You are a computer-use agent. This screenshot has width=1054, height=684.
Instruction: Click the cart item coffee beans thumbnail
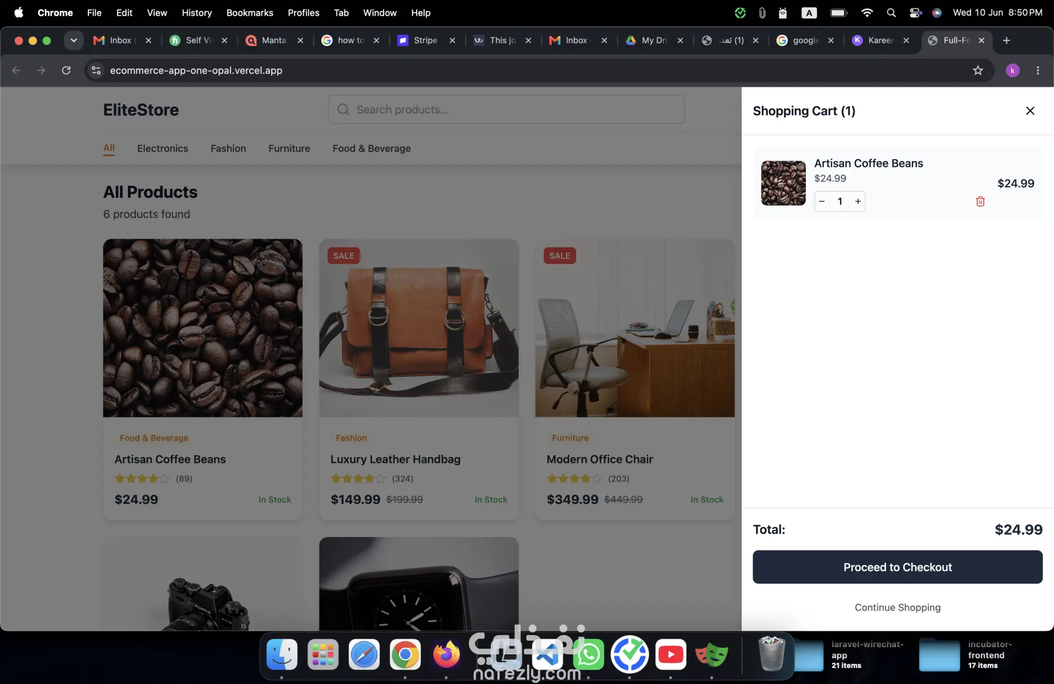[x=783, y=183]
